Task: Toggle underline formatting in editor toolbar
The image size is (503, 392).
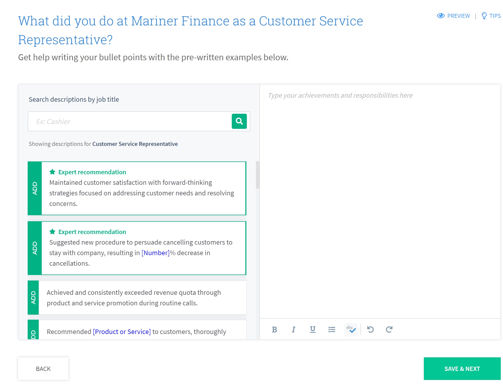Action: [312, 329]
